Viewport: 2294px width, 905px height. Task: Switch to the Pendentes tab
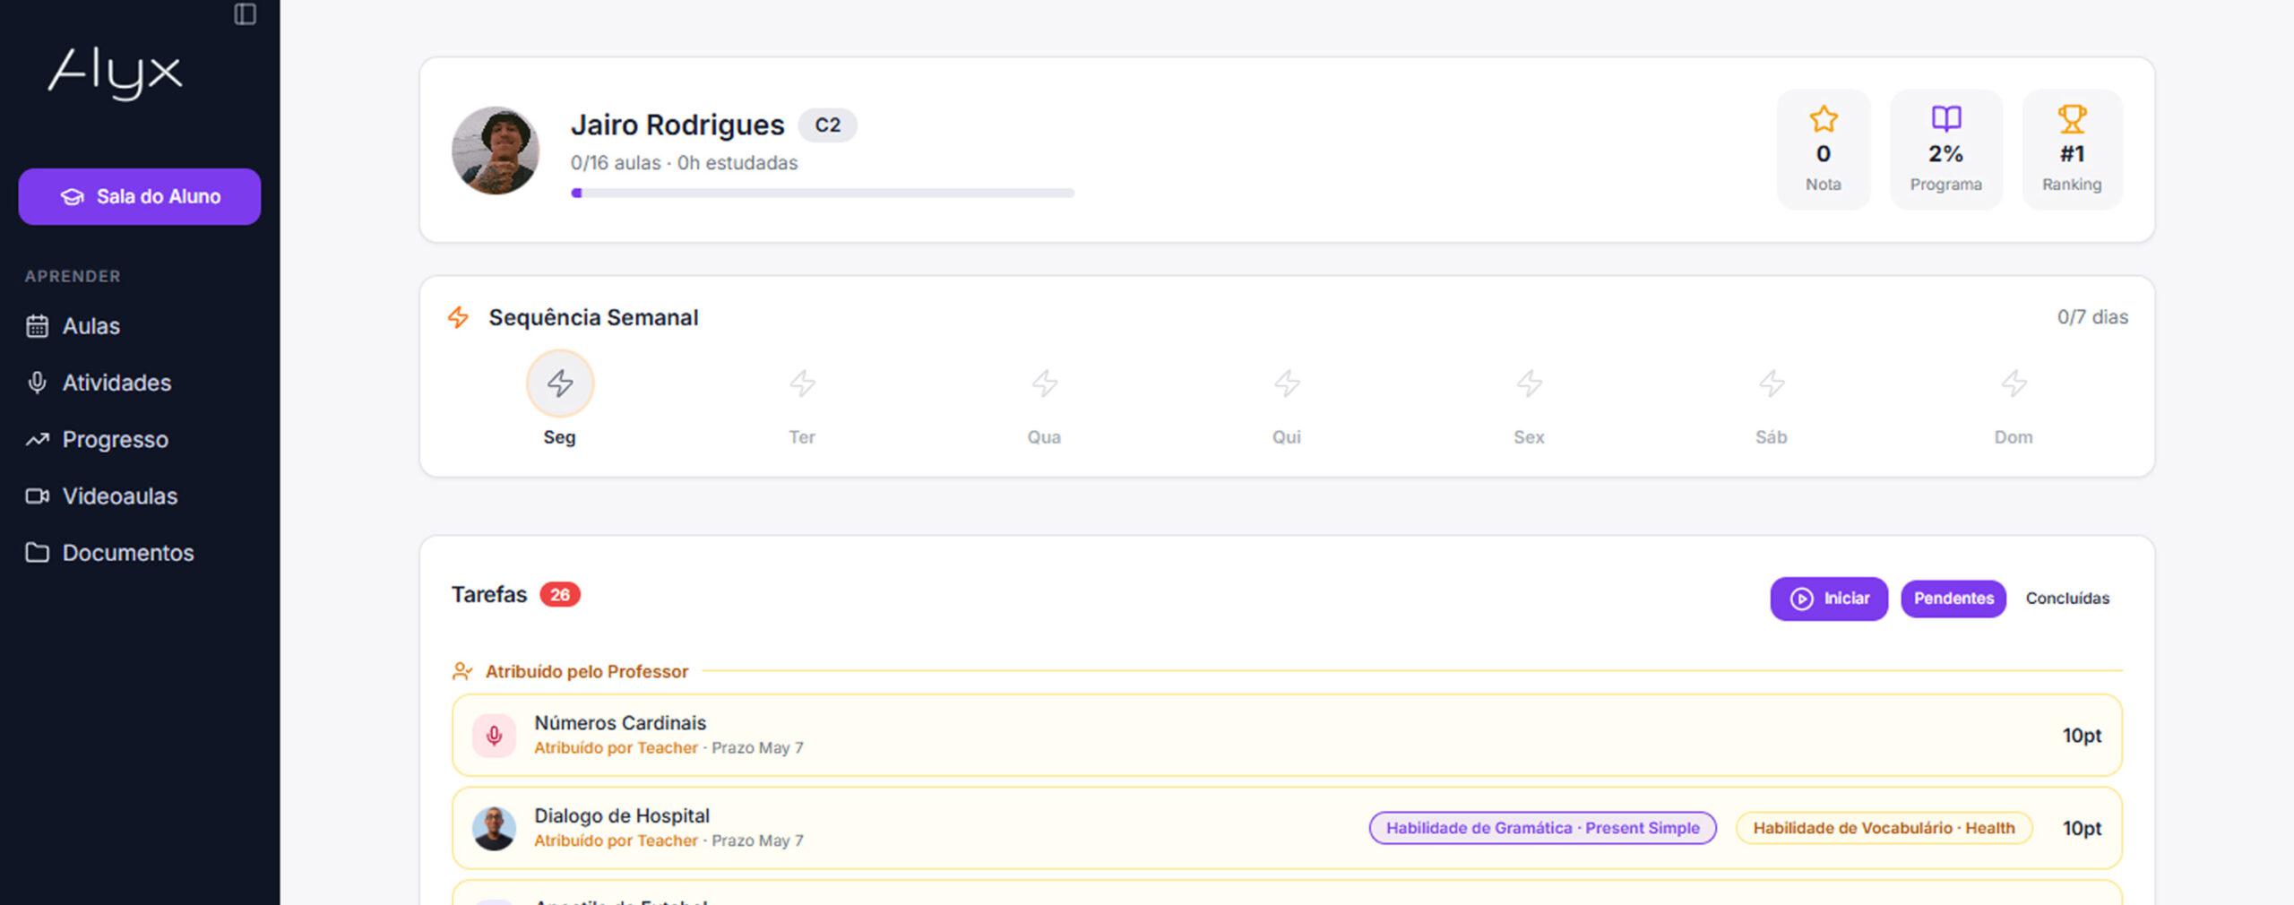point(1953,599)
